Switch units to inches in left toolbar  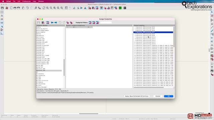2,16
